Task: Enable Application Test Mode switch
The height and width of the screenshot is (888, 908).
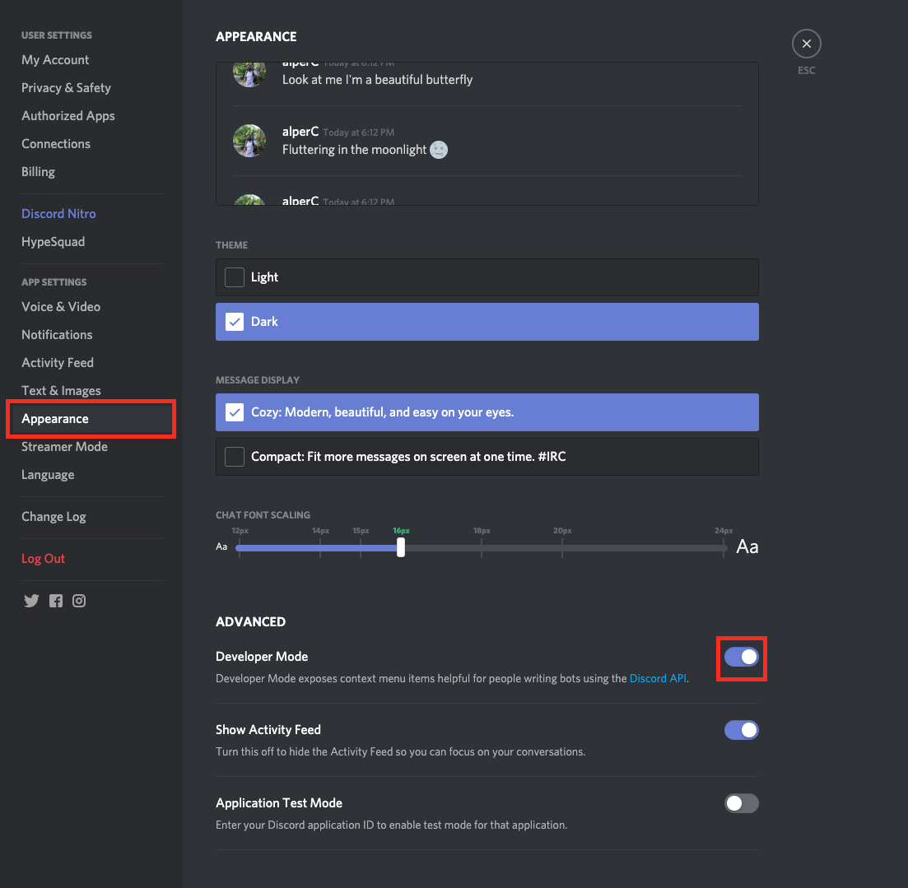Action: 741,803
